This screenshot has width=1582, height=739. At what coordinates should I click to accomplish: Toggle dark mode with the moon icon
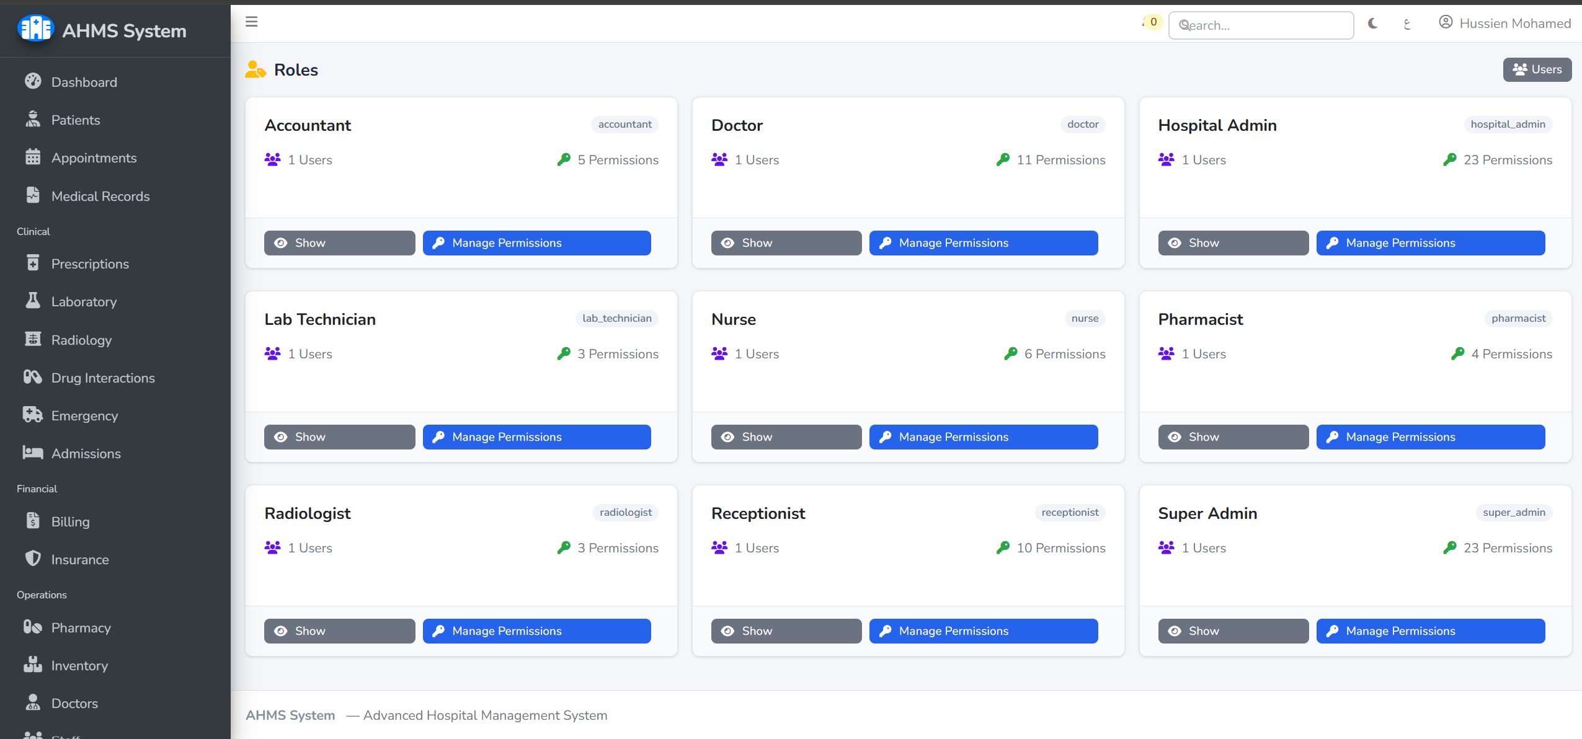click(1372, 24)
